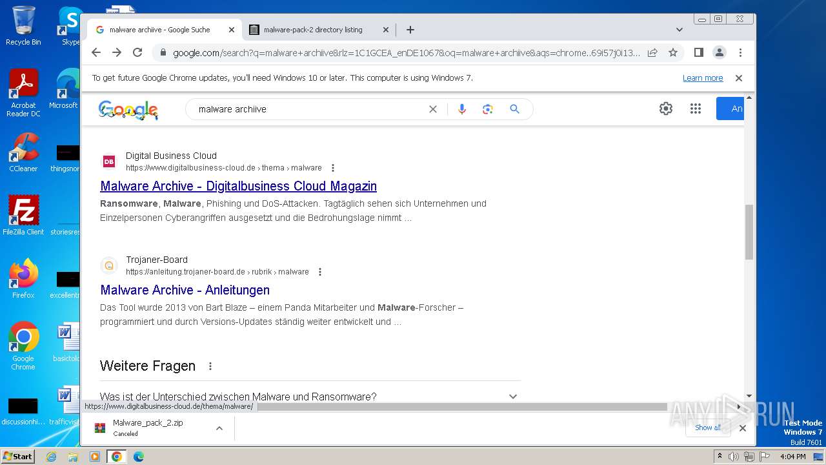This screenshot has height=465, width=826.
Task: Open Acrobat Reader DC desktop shortcut
Action: coord(23,93)
